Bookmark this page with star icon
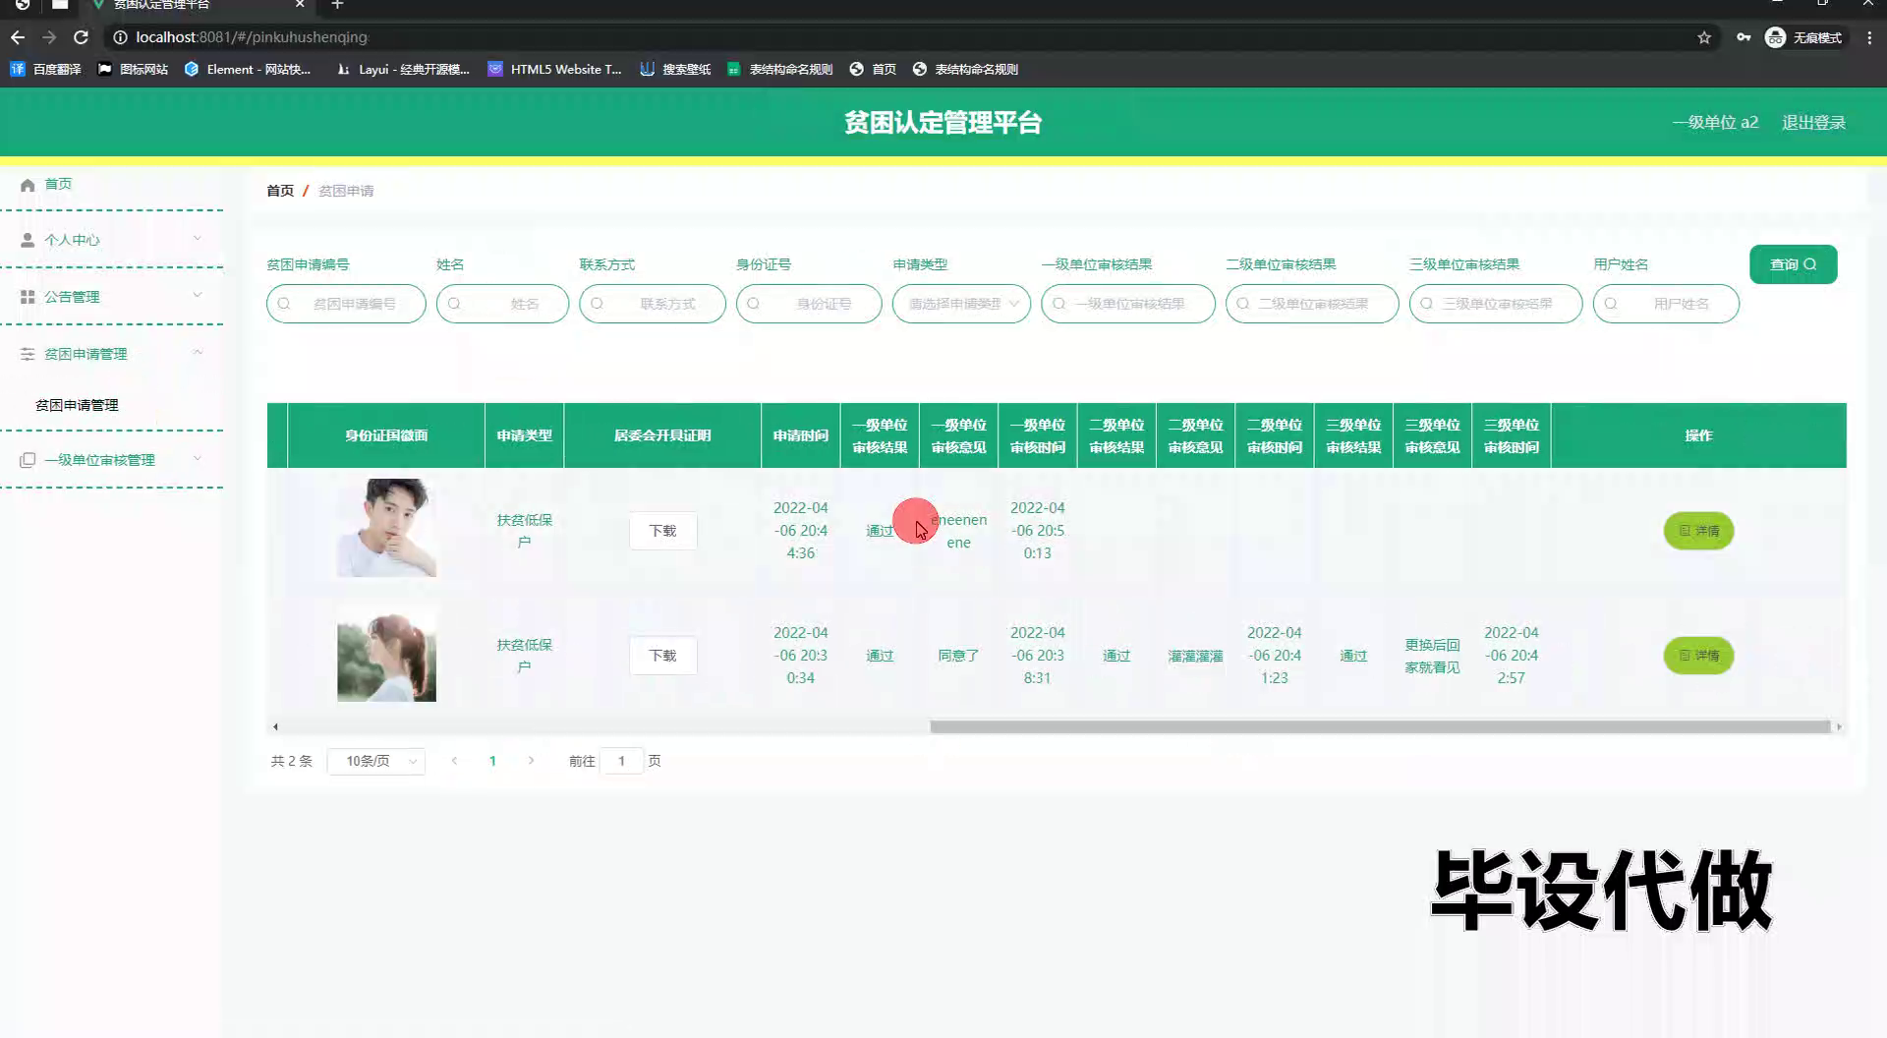 1704,37
